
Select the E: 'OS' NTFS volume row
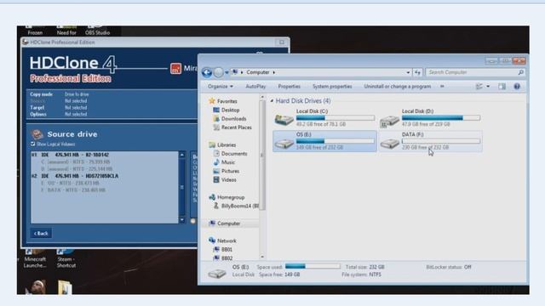coord(104,183)
